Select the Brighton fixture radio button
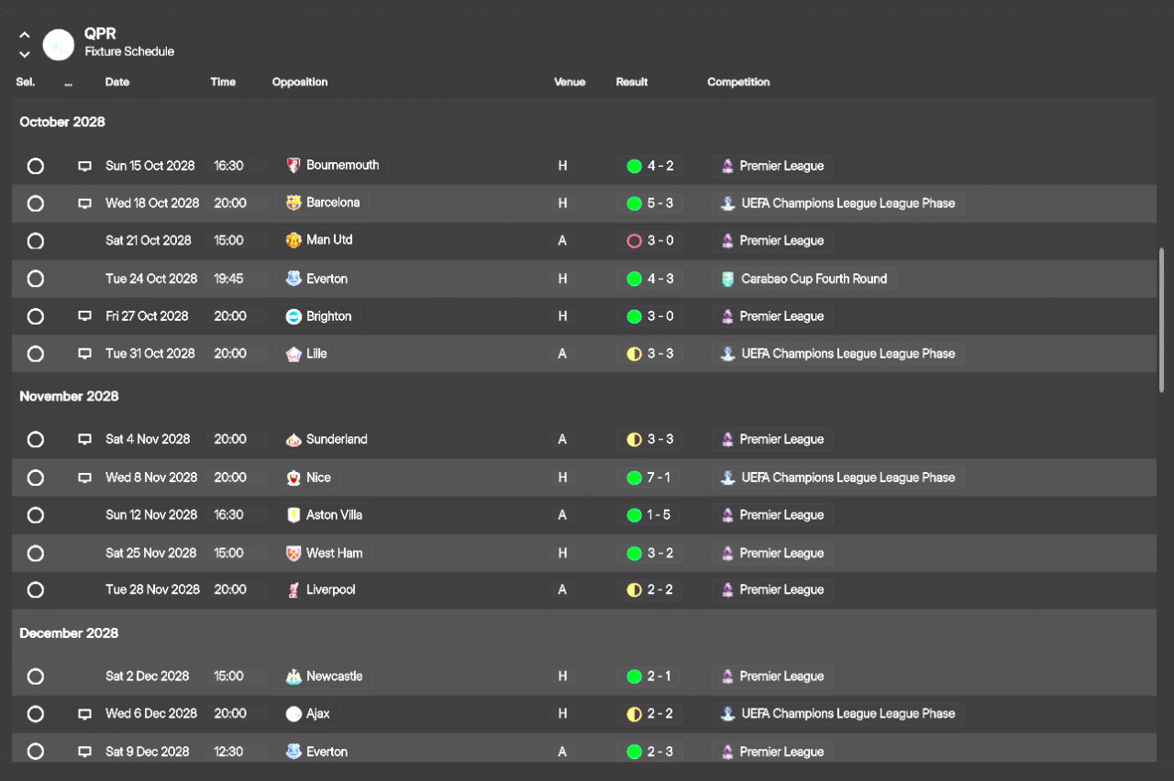Viewport: 1174px width, 781px height. [x=36, y=316]
